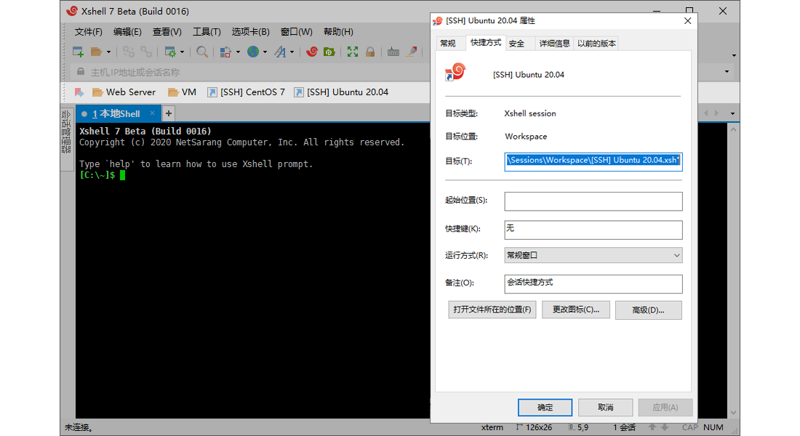Click the Disconnect broken-link icon in toolbar
Screen dimensions: 800x436
click(129, 52)
